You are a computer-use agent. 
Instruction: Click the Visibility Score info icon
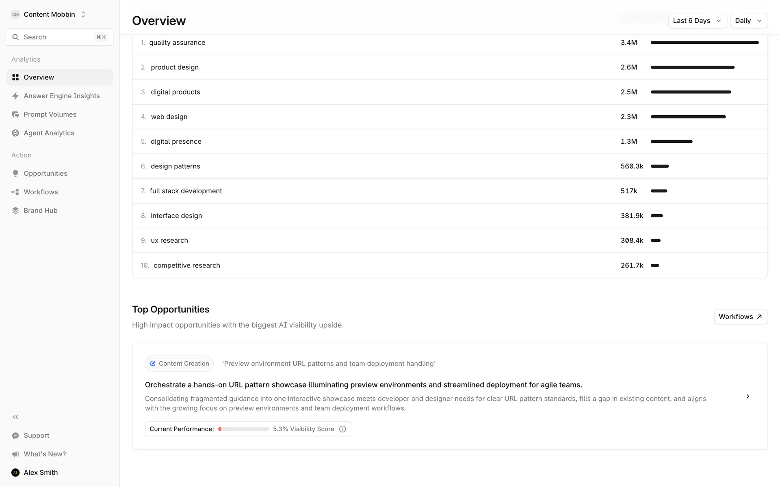pos(342,429)
